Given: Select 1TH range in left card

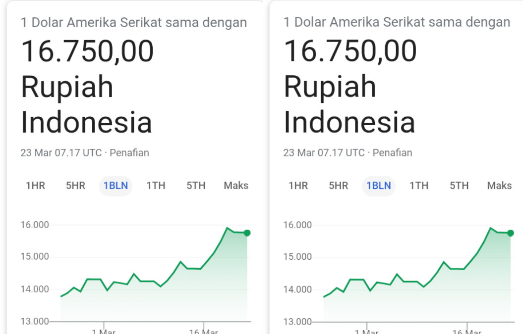Looking at the screenshot, I should click(156, 186).
